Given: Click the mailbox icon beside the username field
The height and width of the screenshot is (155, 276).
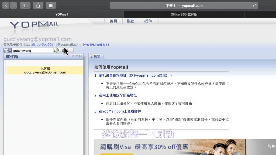Looking at the screenshot, I should 8,50.
